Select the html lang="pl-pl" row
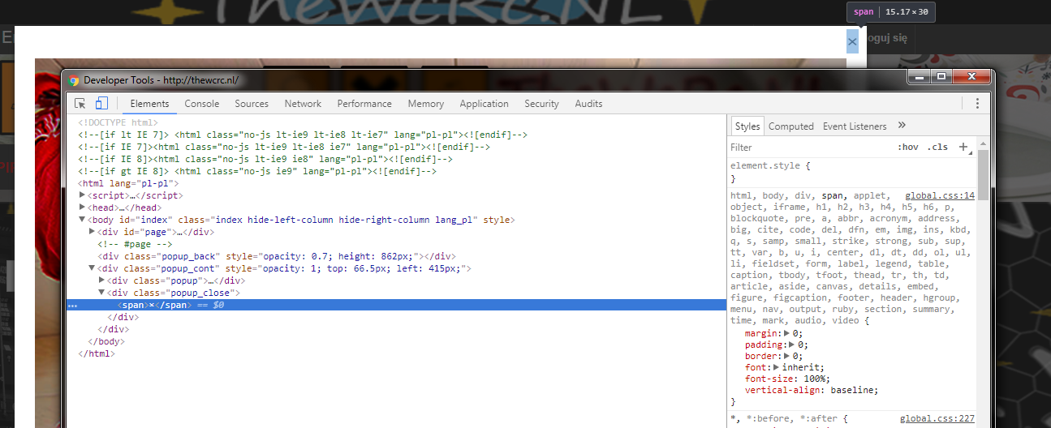The width and height of the screenshot is (1051, 428). click(x=396, y=183)
